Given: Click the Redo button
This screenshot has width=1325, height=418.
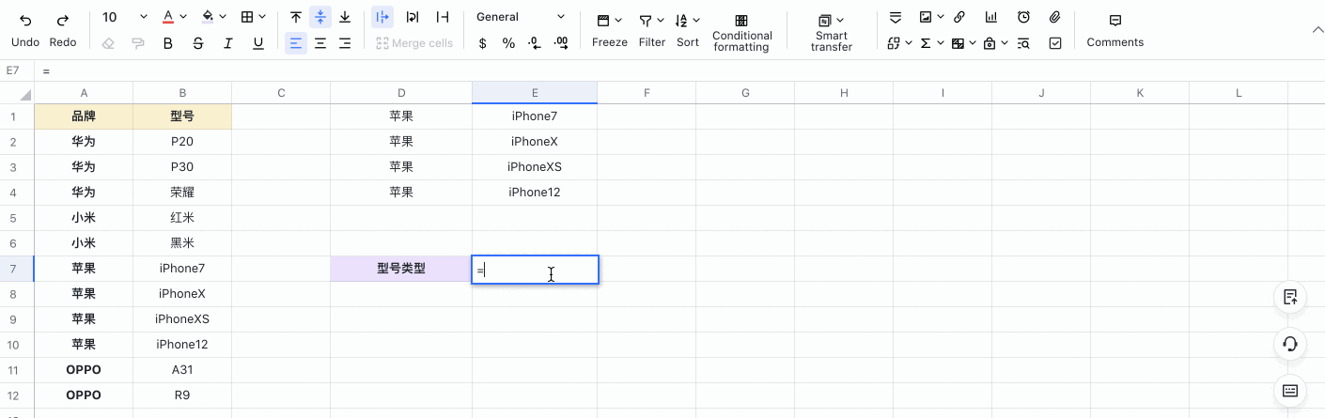Looking at the screenshot, I should coord(63,20).
